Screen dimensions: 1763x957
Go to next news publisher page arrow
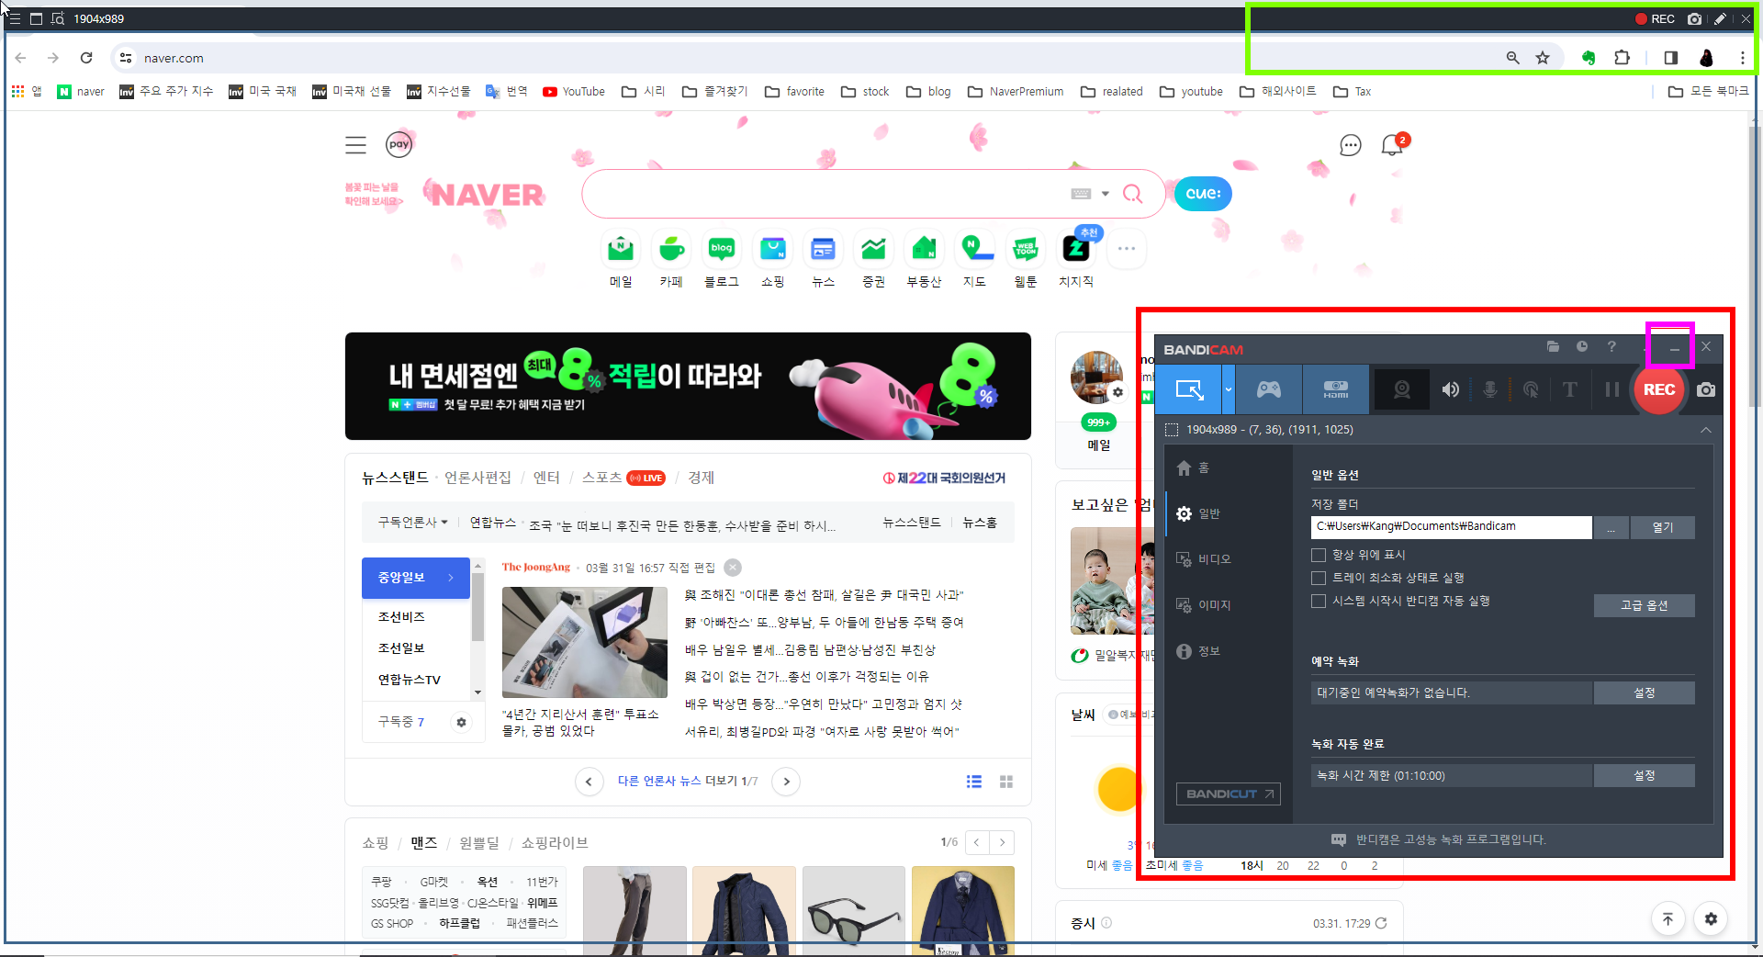(786, 782)
